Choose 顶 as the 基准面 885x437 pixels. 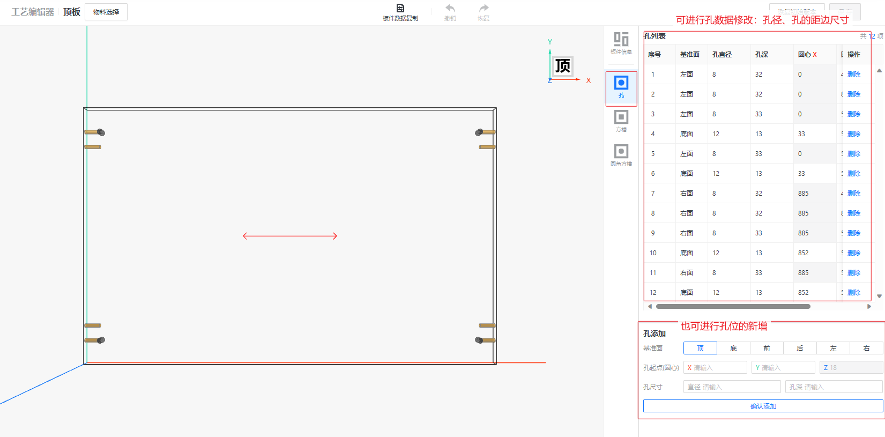pos(700,349)
